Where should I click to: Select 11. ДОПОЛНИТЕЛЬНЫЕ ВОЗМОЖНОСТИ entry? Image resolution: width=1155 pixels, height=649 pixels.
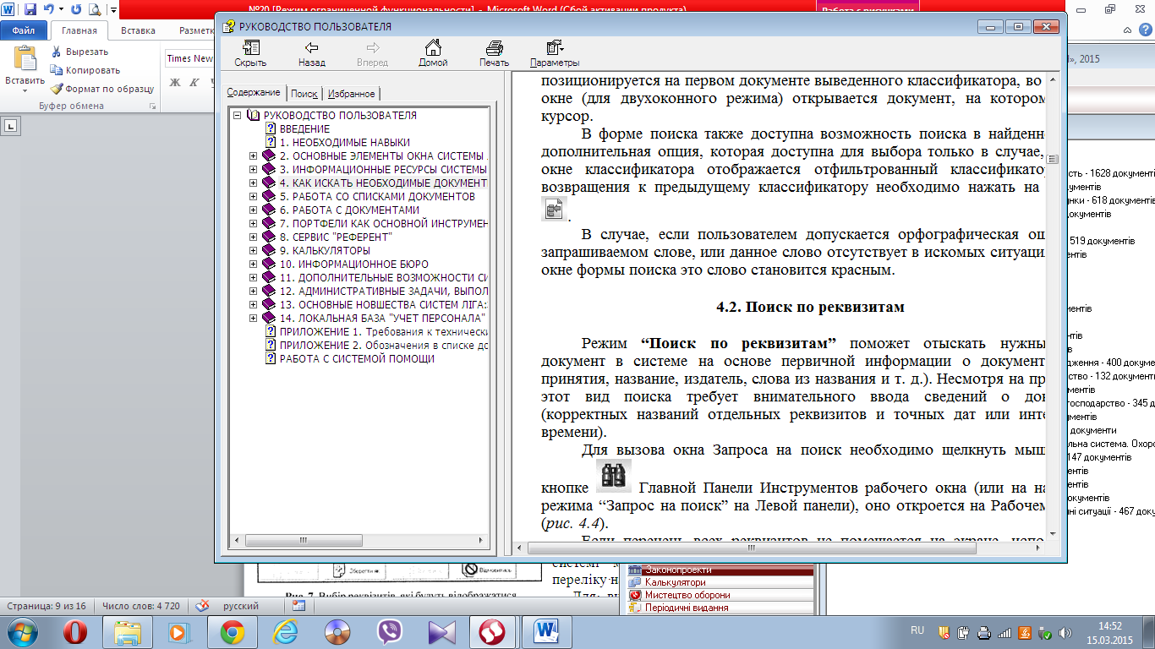[384, 278]
